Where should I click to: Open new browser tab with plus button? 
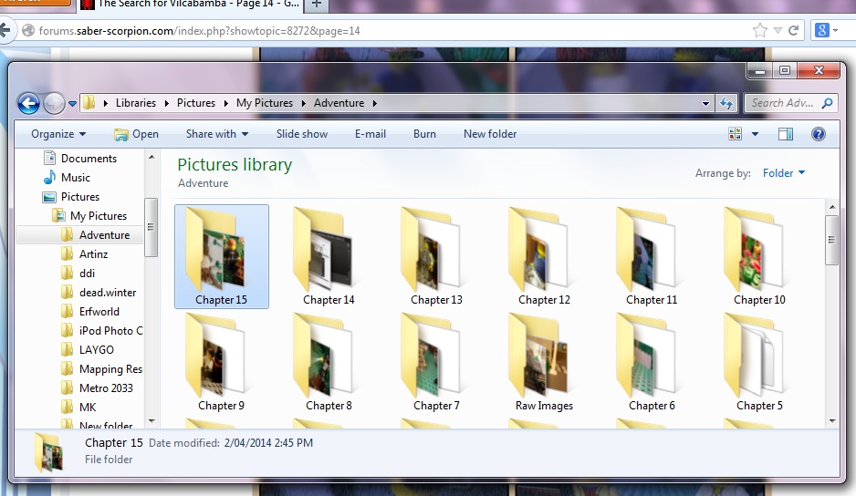tap(316, 5)
